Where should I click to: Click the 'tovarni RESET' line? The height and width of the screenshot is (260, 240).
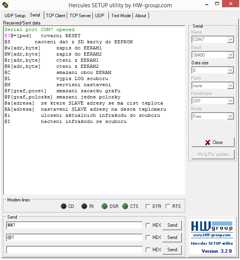tap(42, 36)
